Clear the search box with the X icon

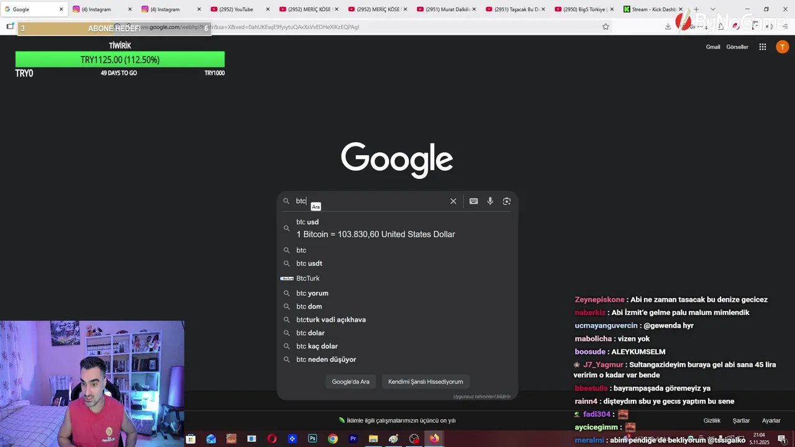(x=453, y=201)
